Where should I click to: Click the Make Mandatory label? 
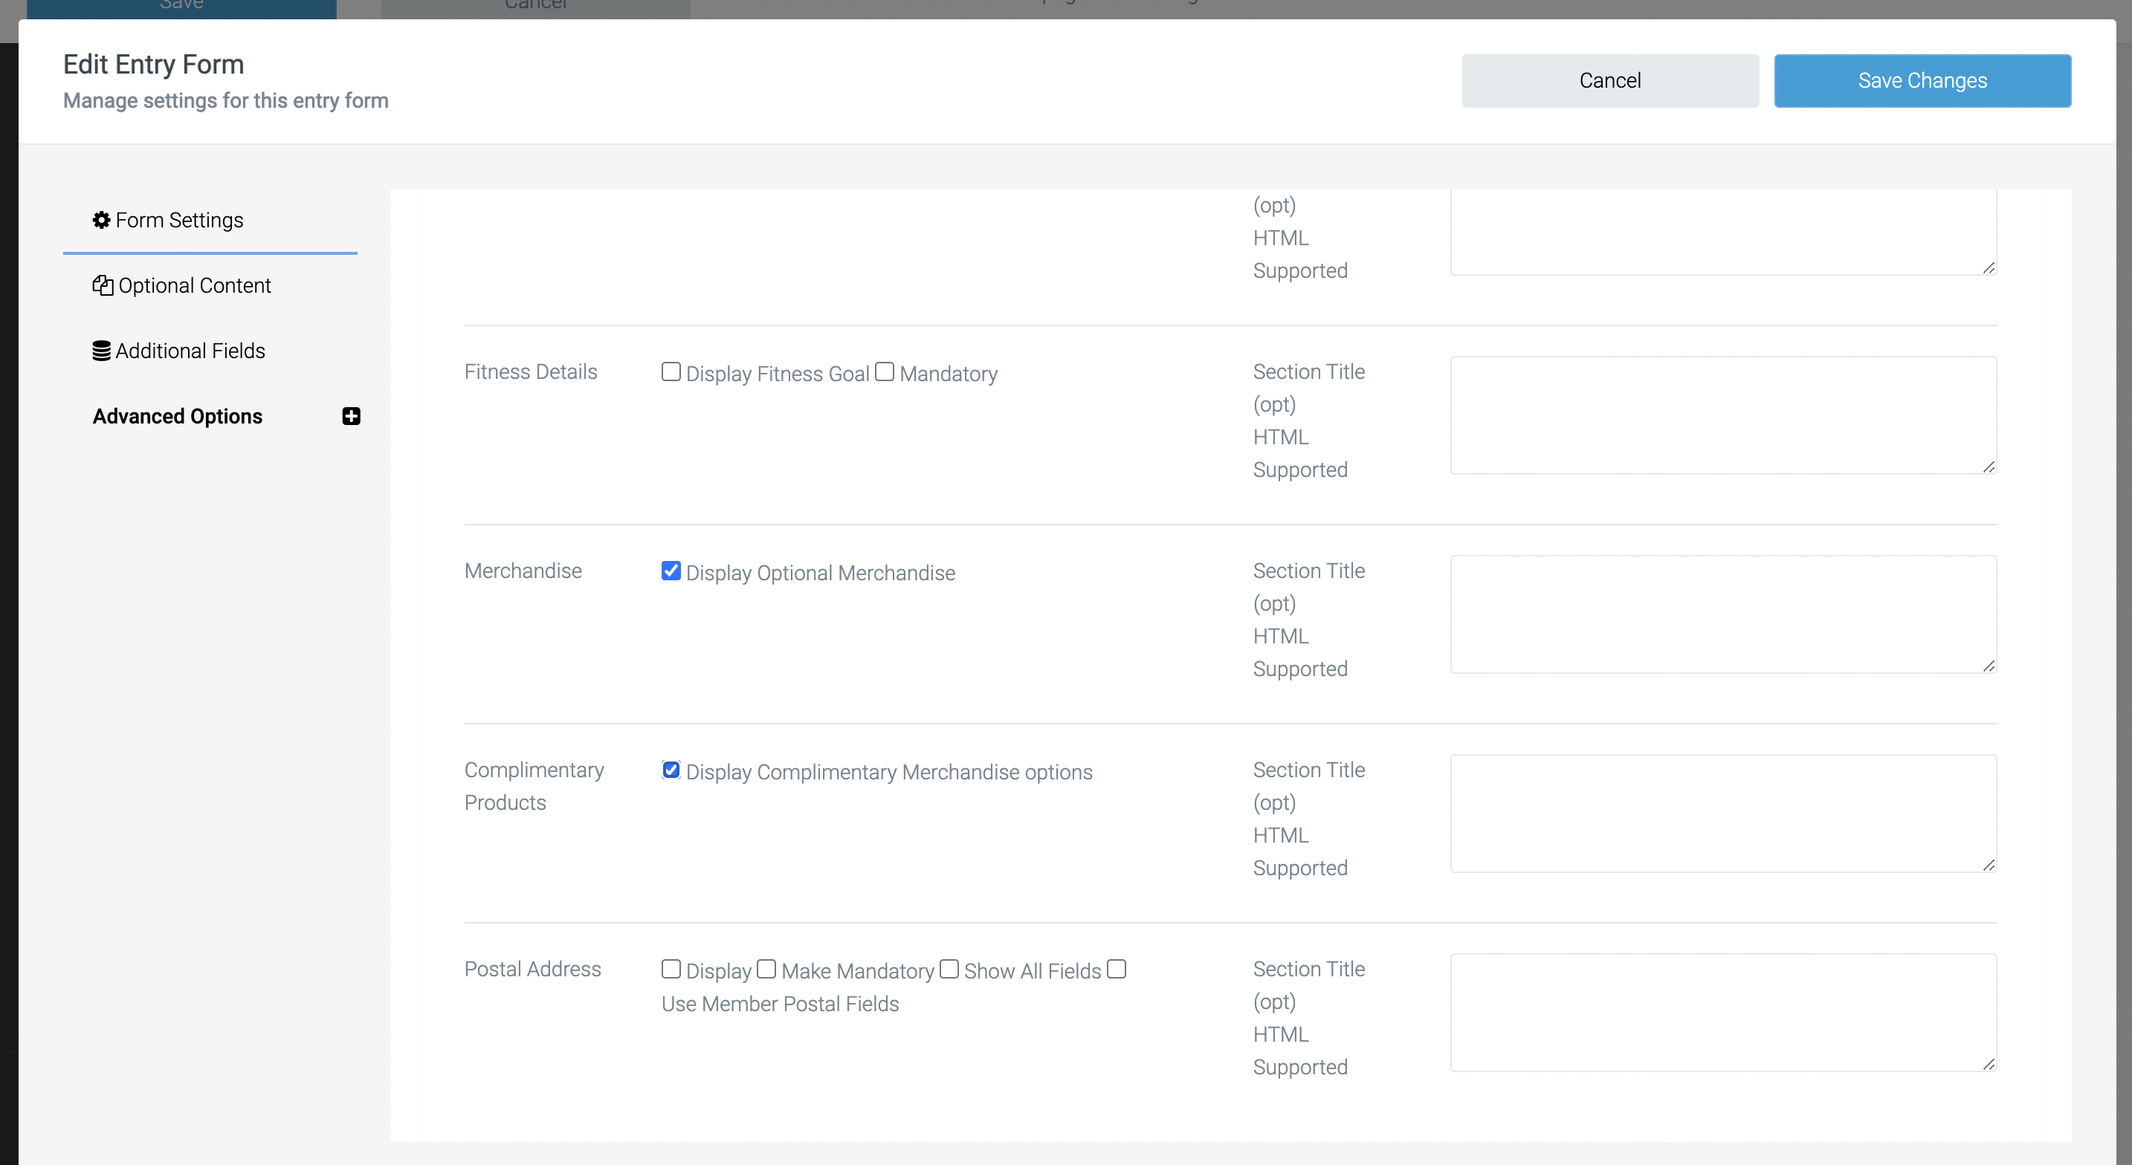coord(857,971)
